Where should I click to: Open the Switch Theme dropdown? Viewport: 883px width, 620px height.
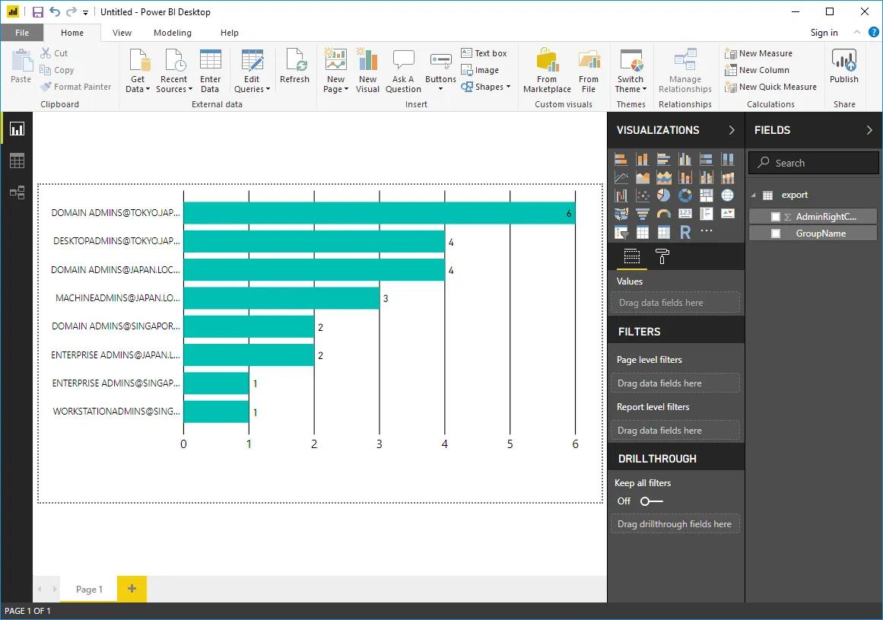pyautogui.click(x=630, y=71)
